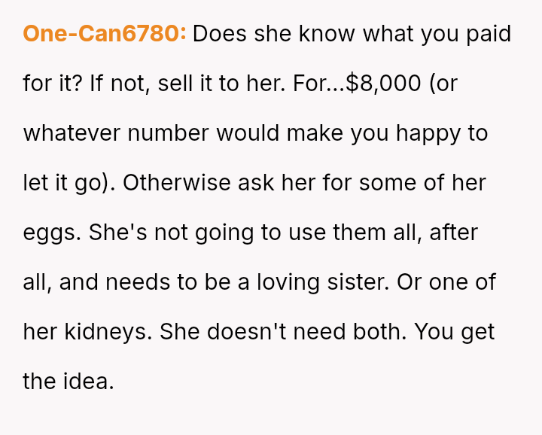The image size is (542, 435).
Task: Click the word "going" in the comment
Action: [225, 233]
